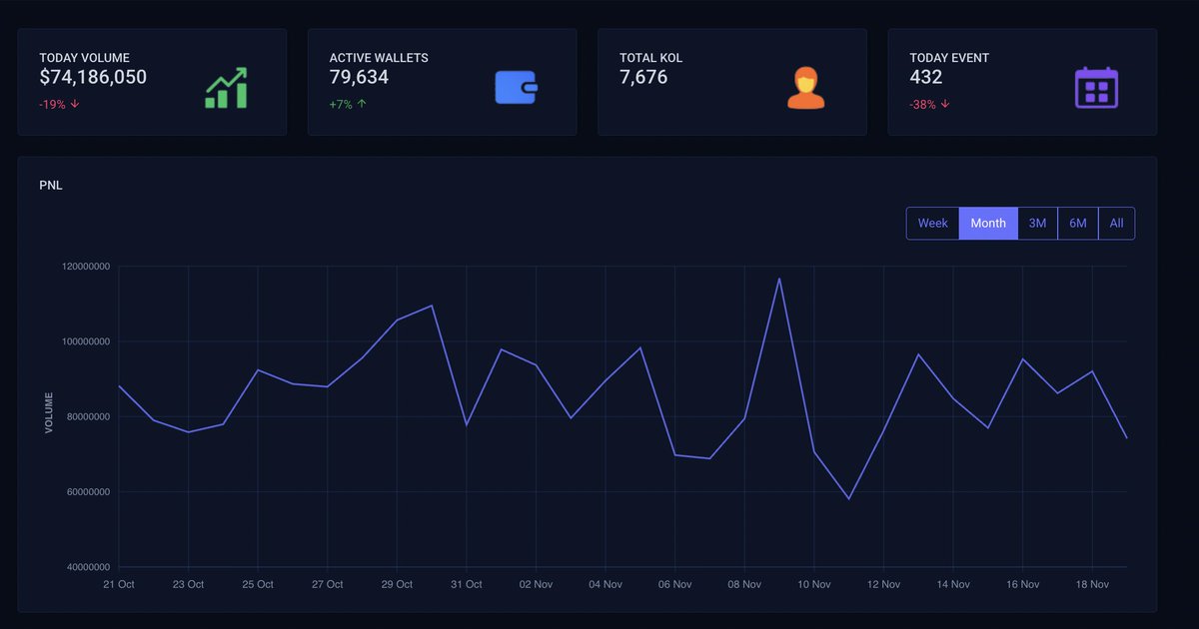Click the Active Wallets count 79,634
Viewport: 1199px width, 629px height.
pyautogui.click(x=361, y=77)
